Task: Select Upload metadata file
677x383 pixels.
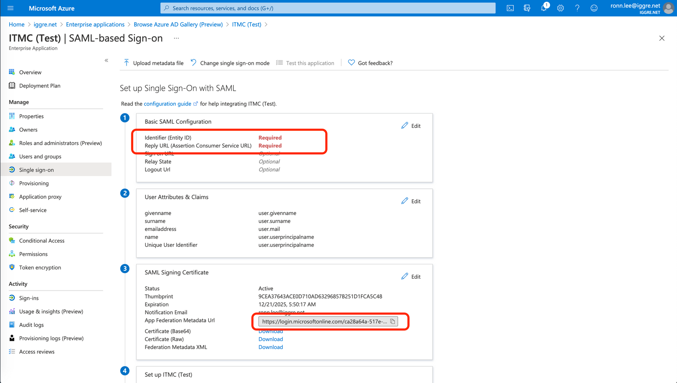Action: pos(153,63)
